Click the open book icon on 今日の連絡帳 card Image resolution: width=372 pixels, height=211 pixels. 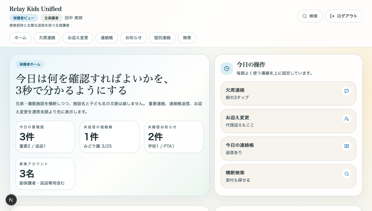click(347, 146)
